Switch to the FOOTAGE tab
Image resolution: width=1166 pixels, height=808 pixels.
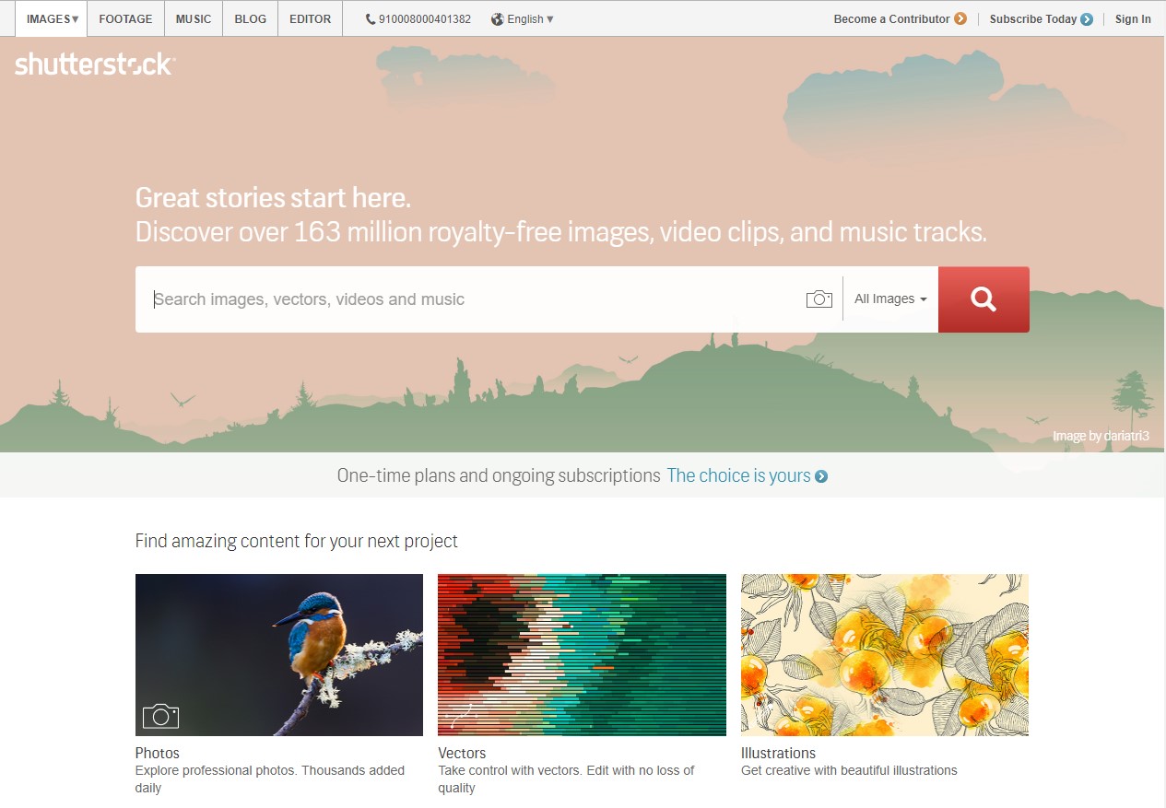125,18
